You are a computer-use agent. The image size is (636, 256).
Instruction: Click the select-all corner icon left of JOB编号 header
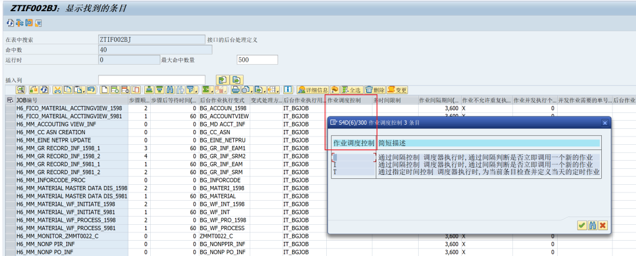(x=10, y=101)
